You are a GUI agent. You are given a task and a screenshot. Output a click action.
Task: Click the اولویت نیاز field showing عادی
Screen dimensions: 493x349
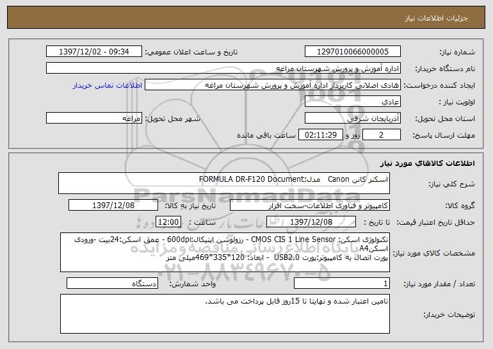click(x=353, y=102)
